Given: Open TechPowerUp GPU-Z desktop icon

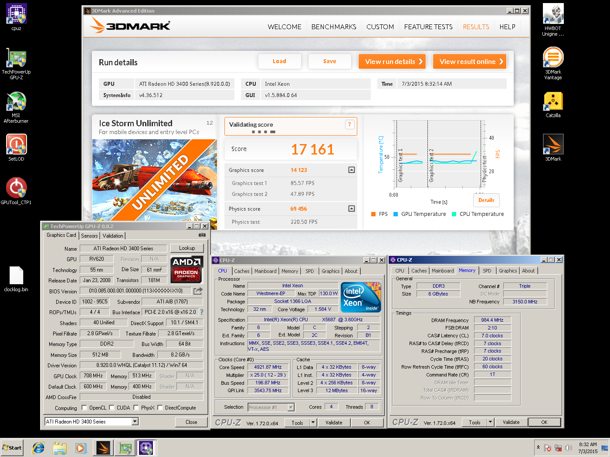Looking at the screenshot, I should tap(16, 64).
